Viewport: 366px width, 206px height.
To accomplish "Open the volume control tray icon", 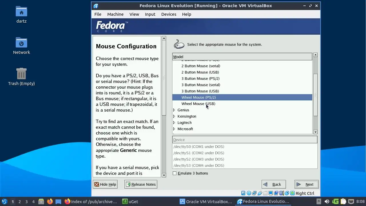I will [x=327, y=201].
